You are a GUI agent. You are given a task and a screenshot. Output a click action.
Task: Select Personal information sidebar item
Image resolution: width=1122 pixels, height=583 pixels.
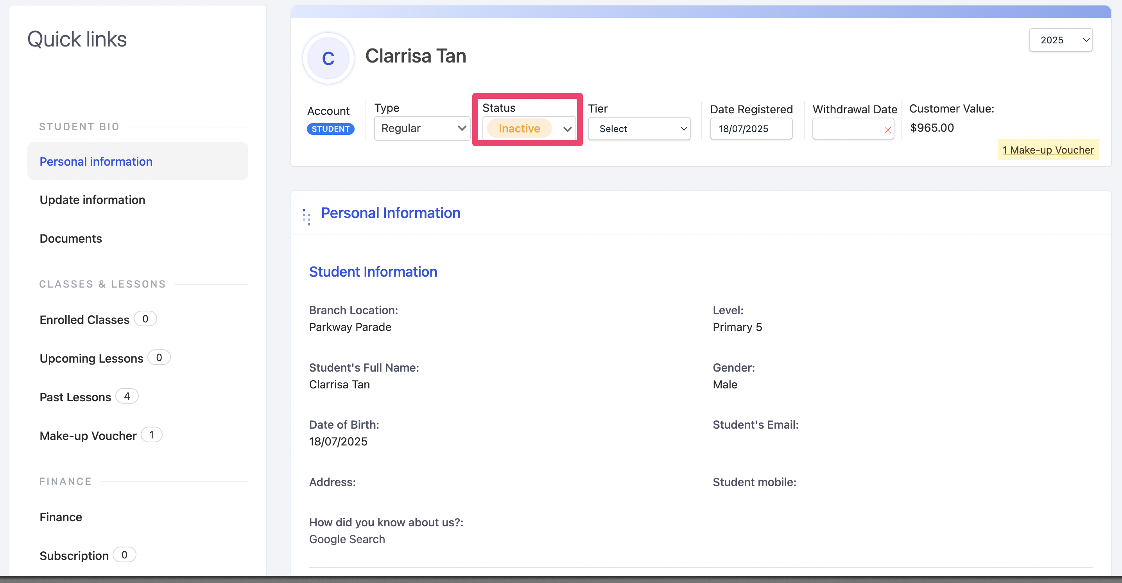(96, 161)
